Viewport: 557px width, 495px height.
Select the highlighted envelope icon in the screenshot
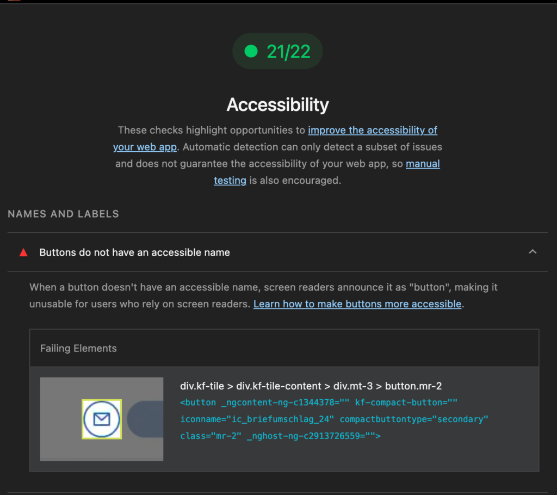[101, 419]
